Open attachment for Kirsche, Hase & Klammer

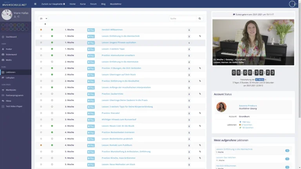coord(200,158)
